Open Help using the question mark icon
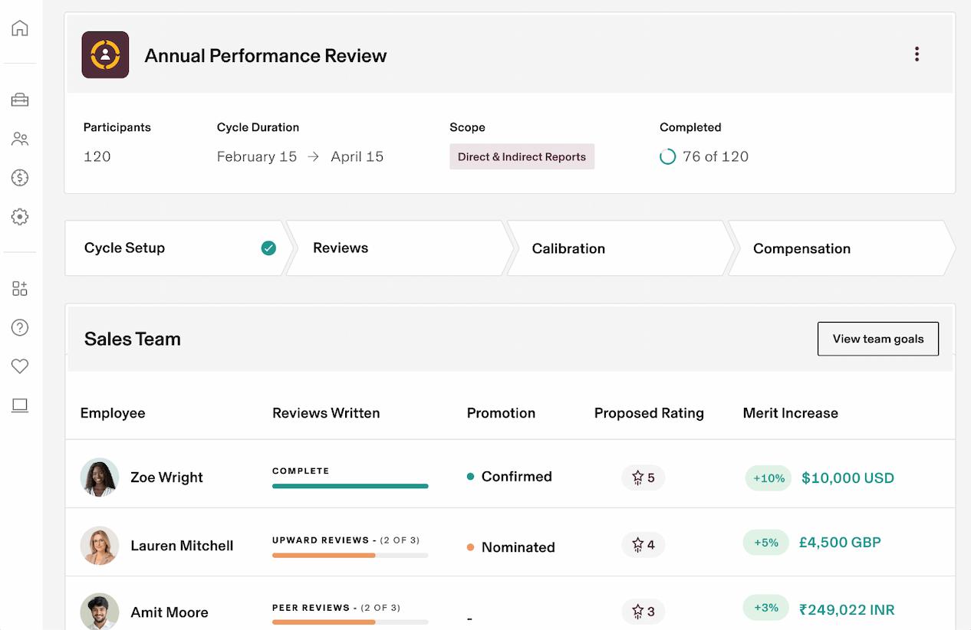The height and width of the screenshot is (630, 971). pos(21,327)
